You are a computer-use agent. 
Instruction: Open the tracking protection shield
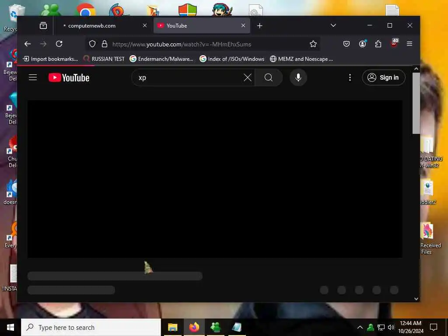click(92, 44)
